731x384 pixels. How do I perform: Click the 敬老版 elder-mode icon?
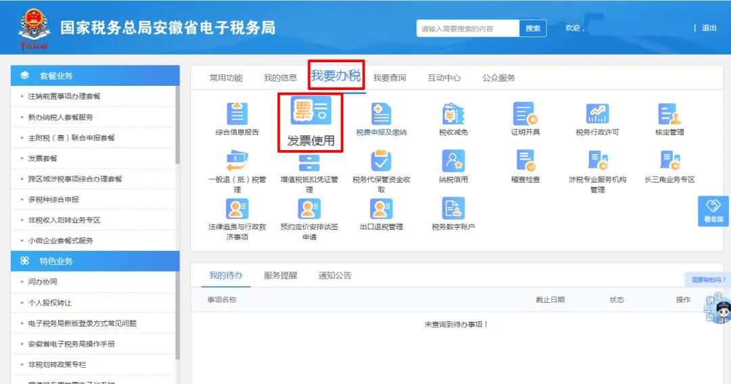[713, 211]
